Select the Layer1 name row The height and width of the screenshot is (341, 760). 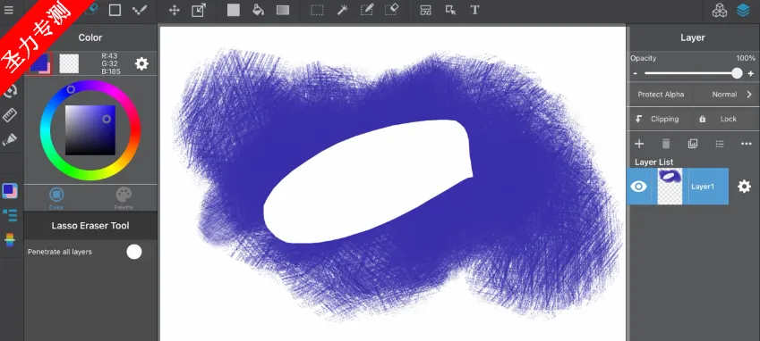[x=703, y=187]
